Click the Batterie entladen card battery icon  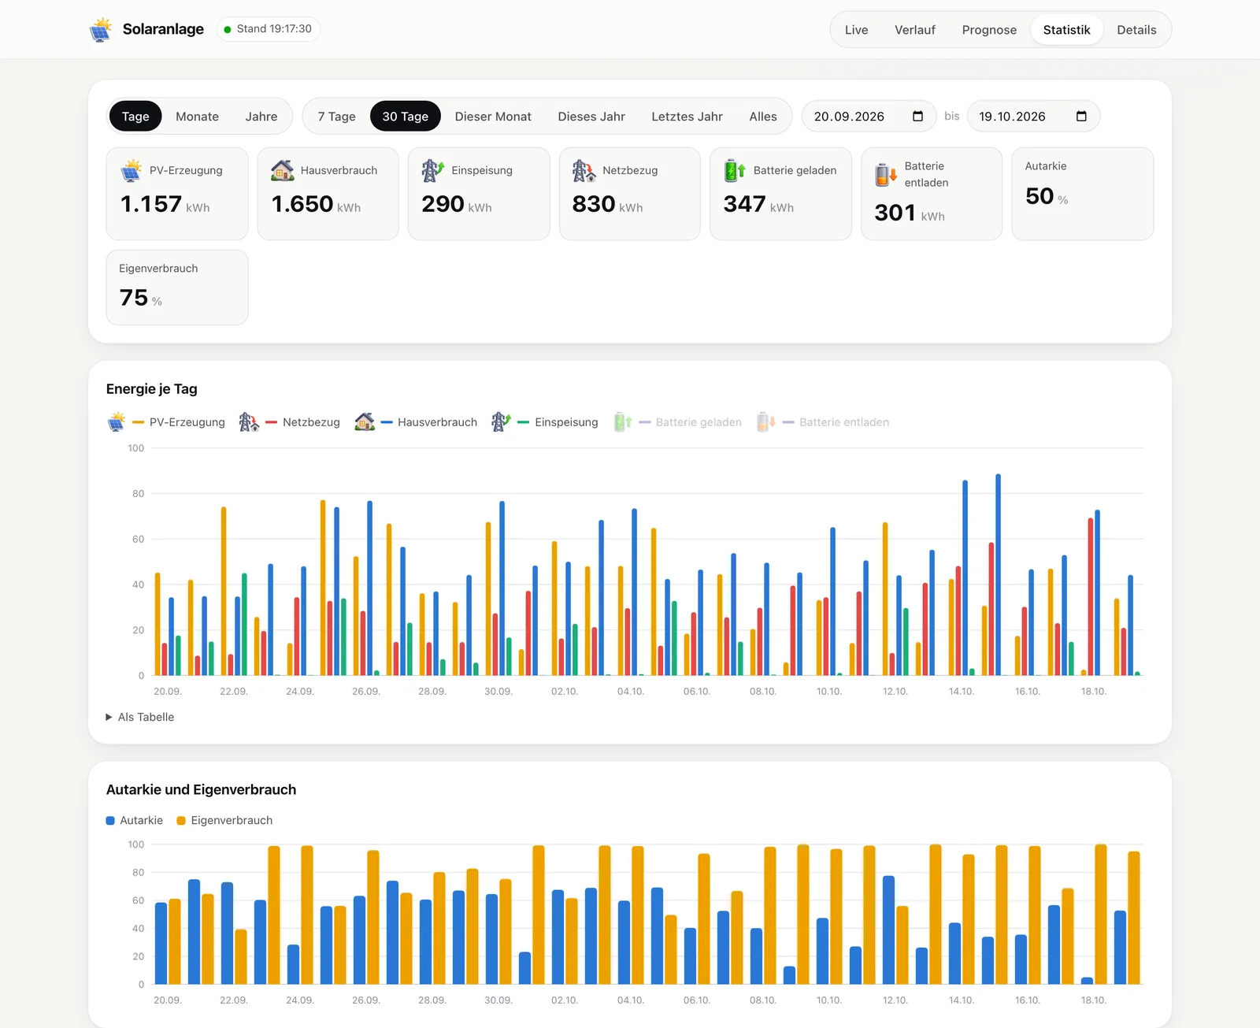click(x=886, y=174)
